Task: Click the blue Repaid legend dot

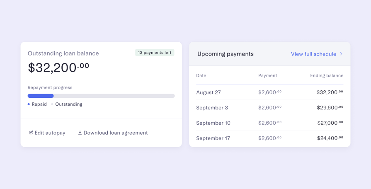Action: (x=29, y=104)
